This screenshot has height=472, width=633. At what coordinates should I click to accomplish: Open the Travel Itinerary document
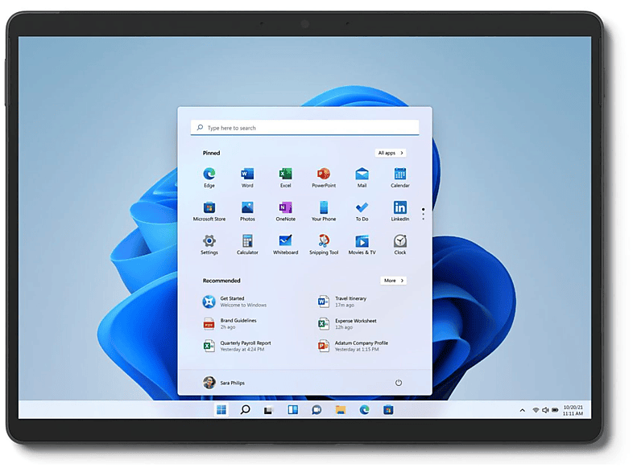click(x=350, y=302)
